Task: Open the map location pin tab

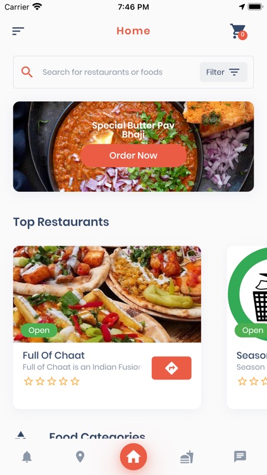Action: click(x=80, y=457)
